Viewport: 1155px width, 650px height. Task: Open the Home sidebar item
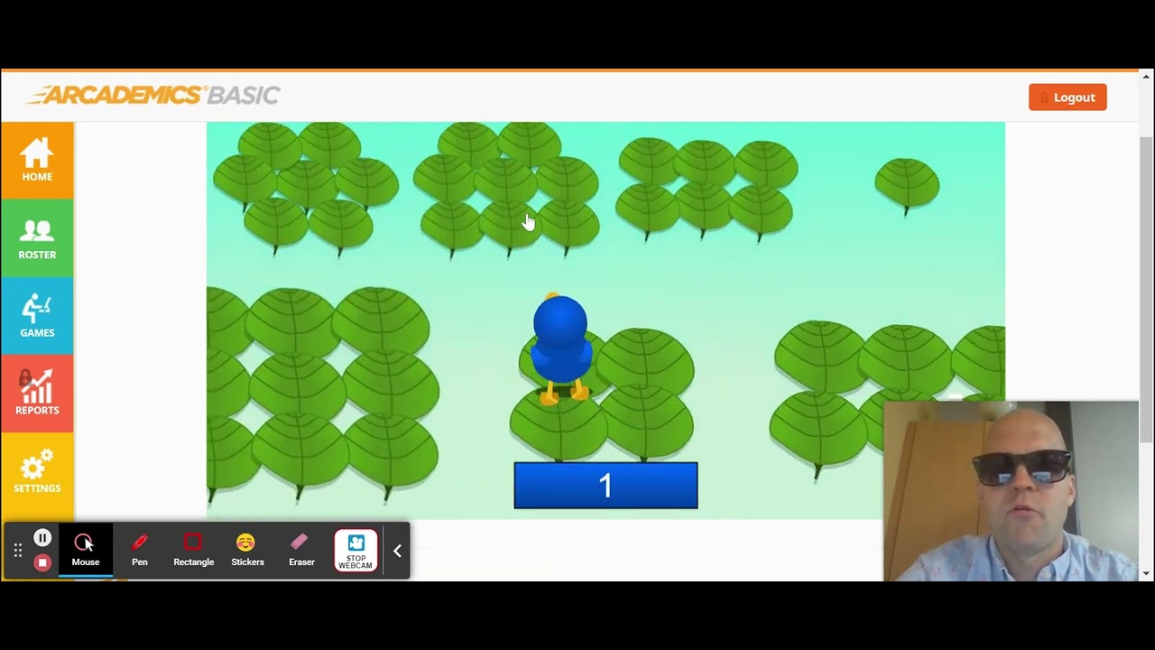tap(37, 160)
